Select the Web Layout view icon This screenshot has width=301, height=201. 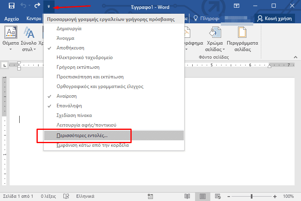click(219, 197)
